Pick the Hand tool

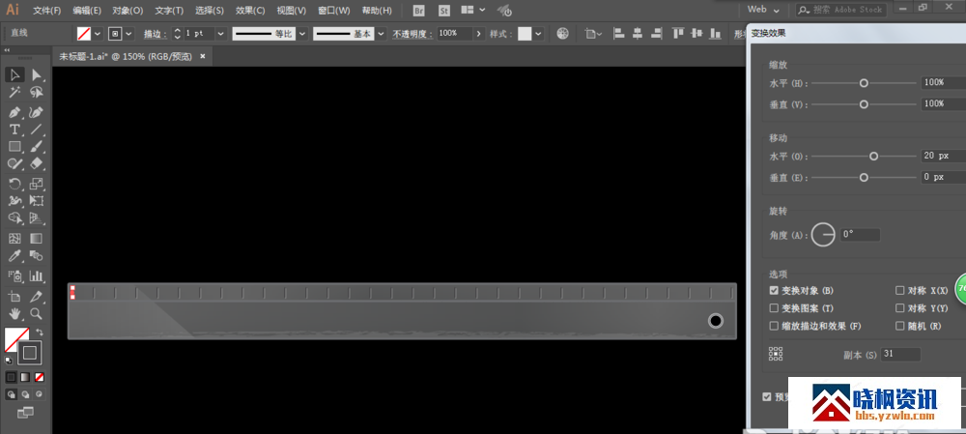pos(14,314)
